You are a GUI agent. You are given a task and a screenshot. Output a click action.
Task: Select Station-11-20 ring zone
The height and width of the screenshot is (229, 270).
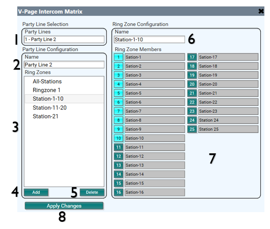click(49, 107)
